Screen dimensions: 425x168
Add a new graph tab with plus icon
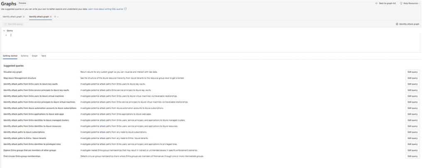pos(55,17)
